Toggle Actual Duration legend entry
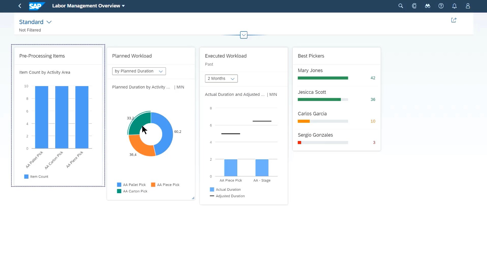The height and width of the screenshot is (260, 487). 225,190
